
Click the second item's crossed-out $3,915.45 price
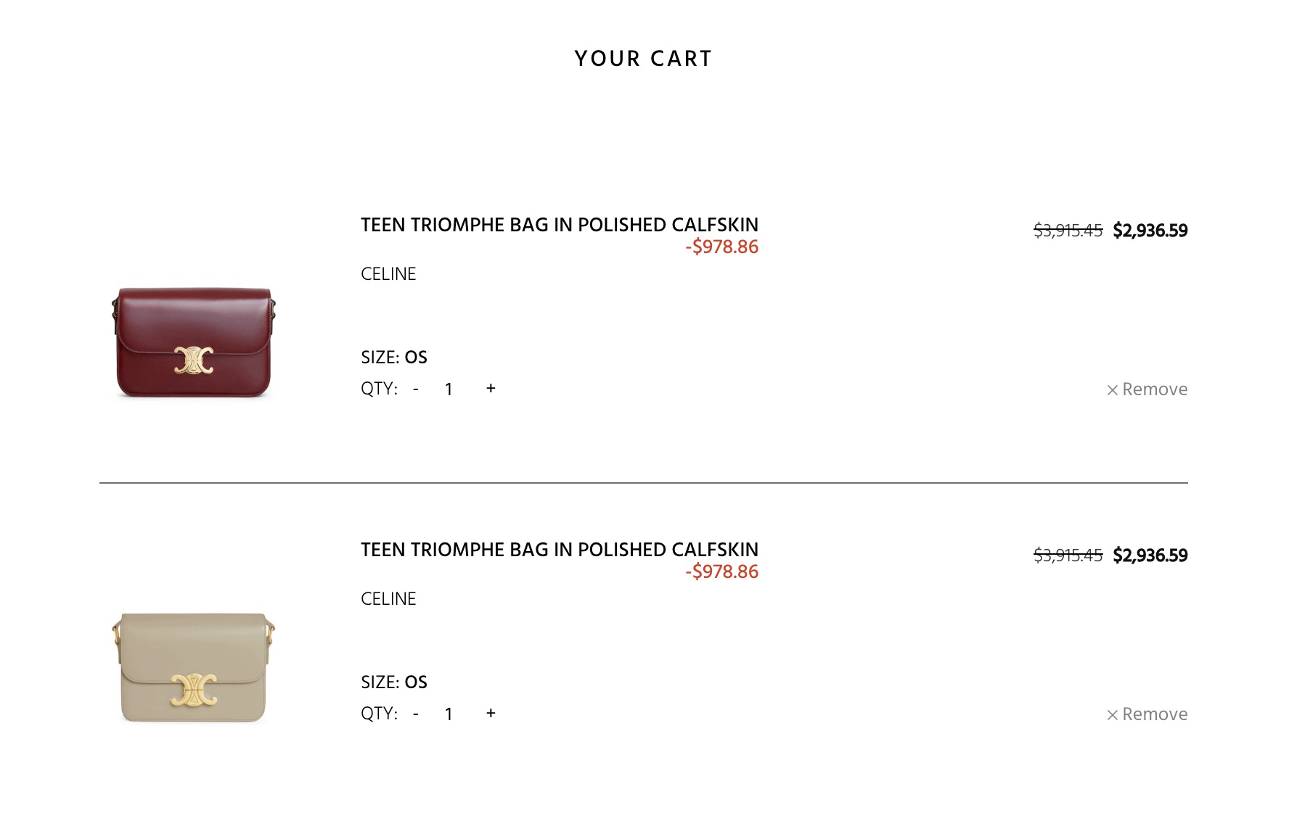1068,555
